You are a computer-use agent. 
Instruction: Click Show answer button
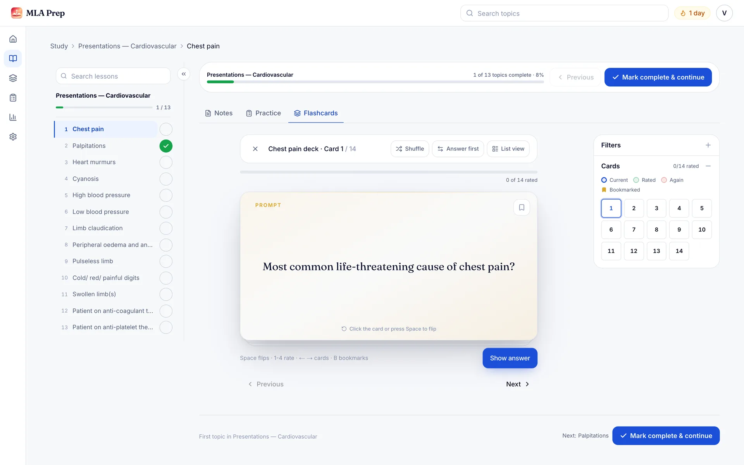click(x=510, y=358)
